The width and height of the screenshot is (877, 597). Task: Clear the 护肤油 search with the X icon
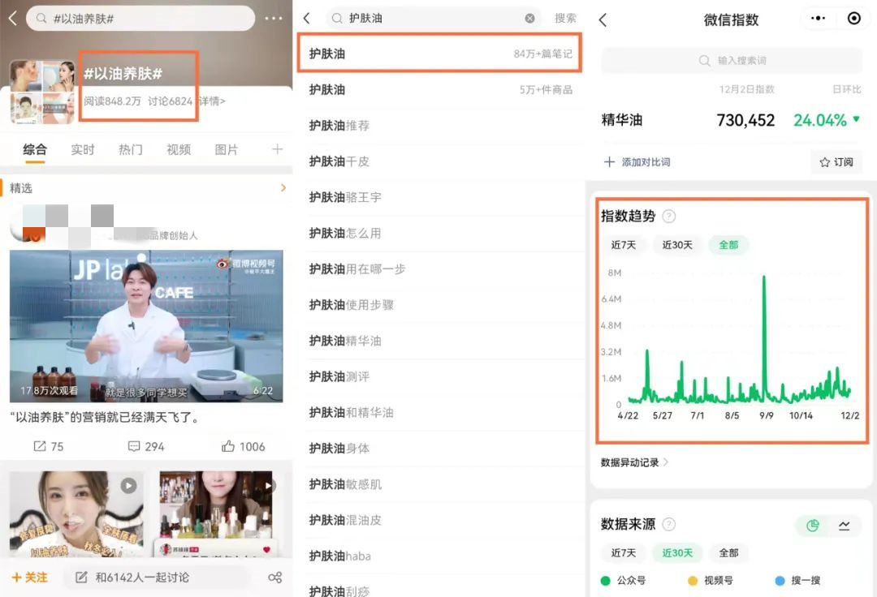pos(529,18)
